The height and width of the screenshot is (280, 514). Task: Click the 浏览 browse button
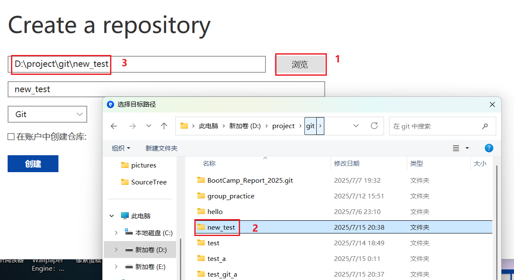(301, 65)
